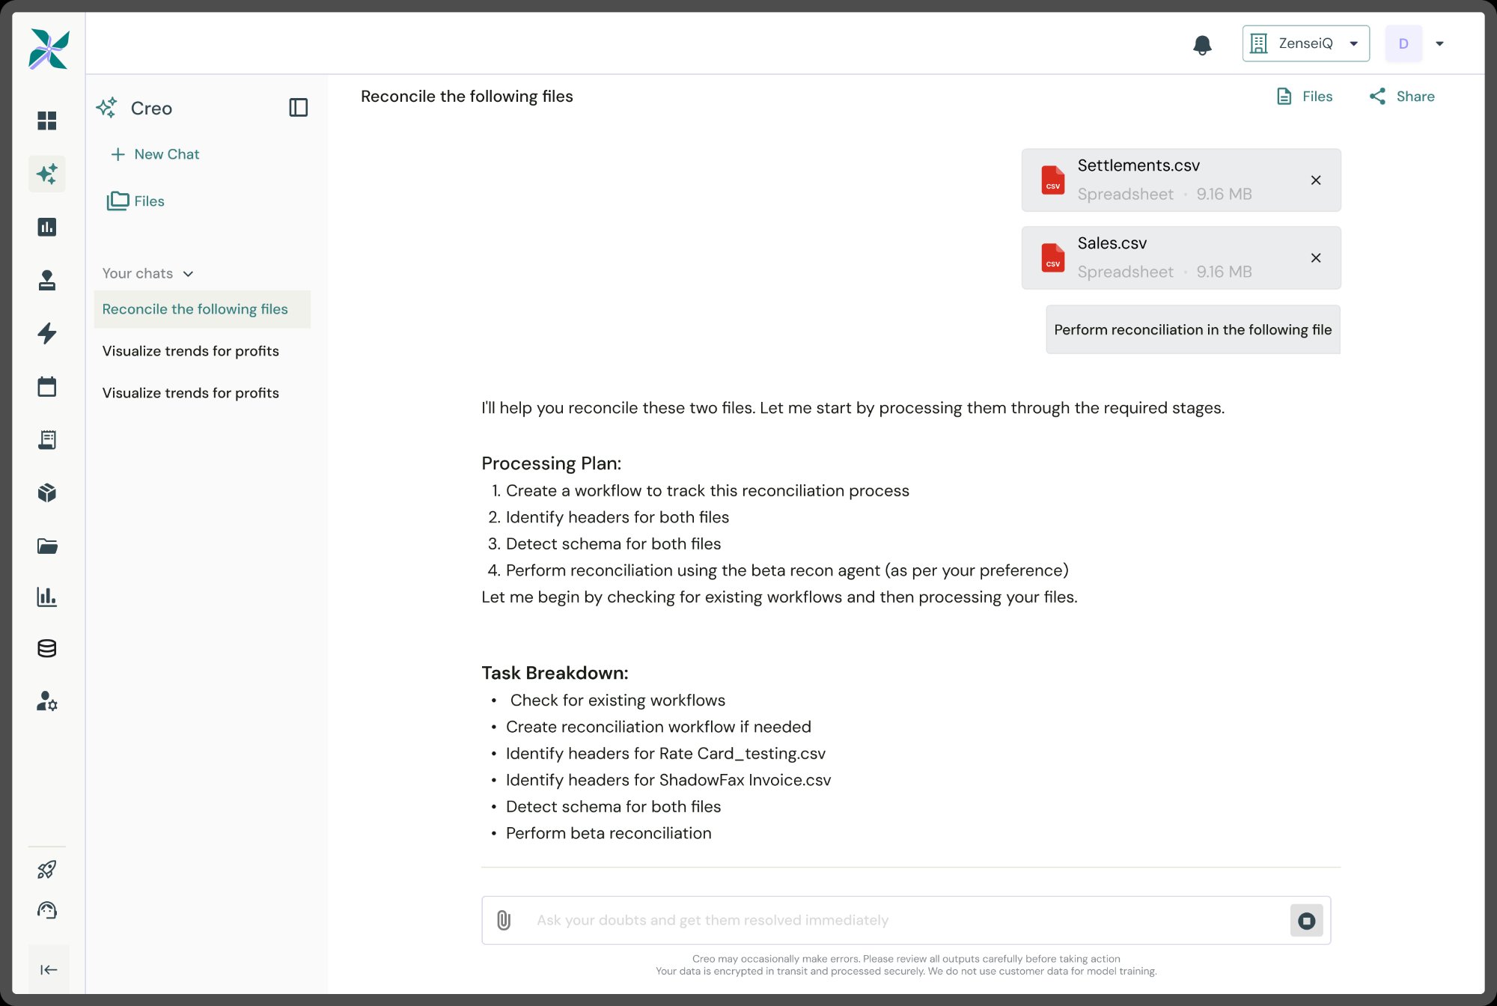Open the ZenseiQ organization dropdown
This screenshot has height=1006, width=1497.
[1305, 43]
